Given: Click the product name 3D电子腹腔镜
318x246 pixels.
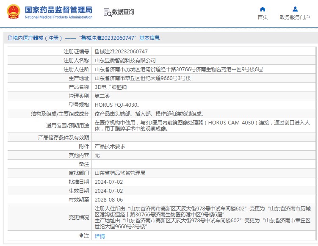Looking at the screenshot, I should [x=111, y=87].
